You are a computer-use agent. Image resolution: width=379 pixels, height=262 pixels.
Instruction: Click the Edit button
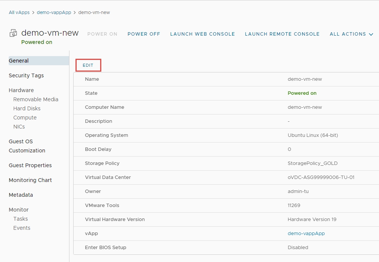coord(88,65)
